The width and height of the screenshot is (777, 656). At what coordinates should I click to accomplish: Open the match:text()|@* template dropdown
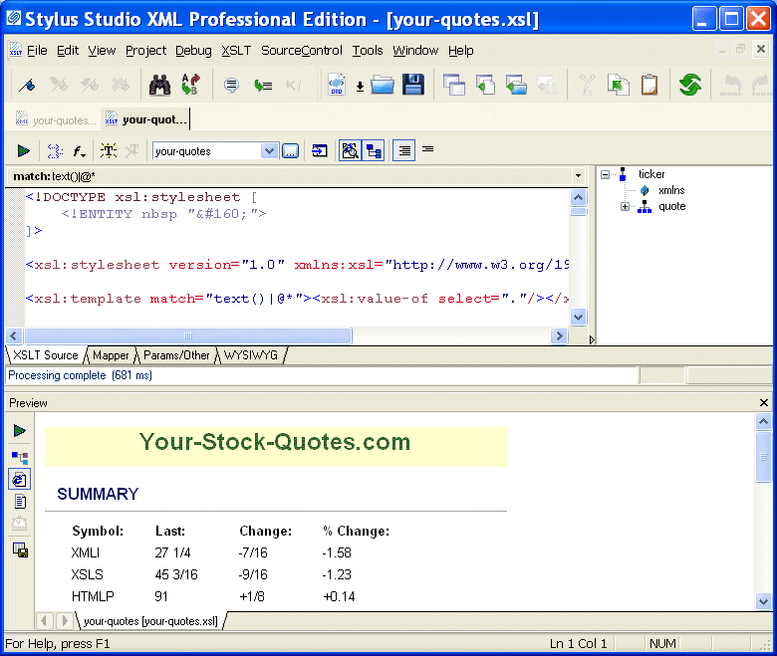(578, 176)
